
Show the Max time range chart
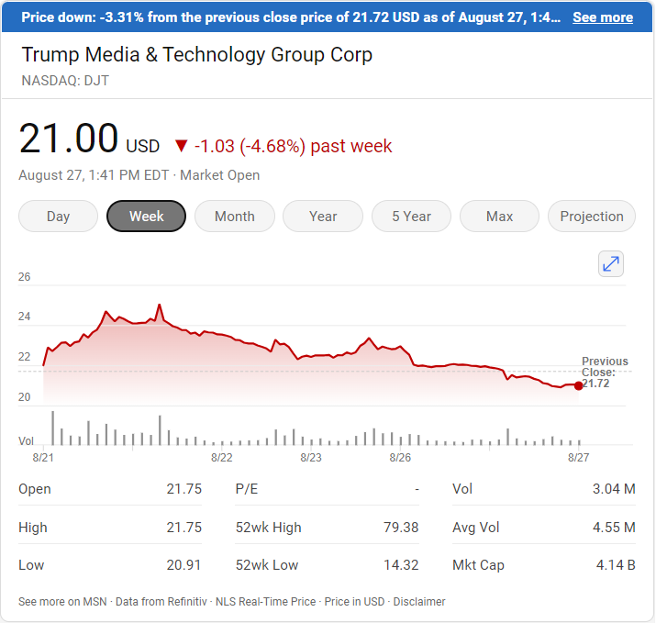[500, 217]
